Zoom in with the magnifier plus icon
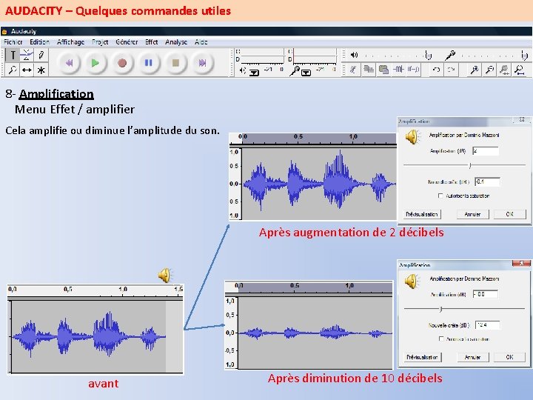Screen dimensions: 533x400 pos(475,70)
